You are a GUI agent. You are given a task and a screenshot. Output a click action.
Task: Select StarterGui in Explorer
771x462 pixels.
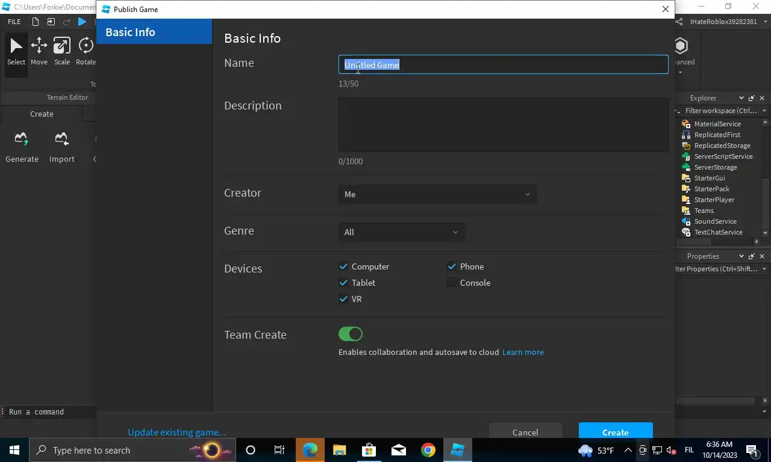tap(710, 178)
